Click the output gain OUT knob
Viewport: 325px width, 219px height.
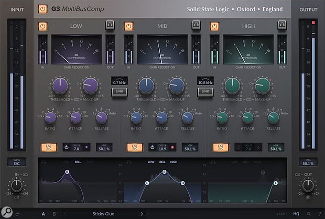(308, 186)
